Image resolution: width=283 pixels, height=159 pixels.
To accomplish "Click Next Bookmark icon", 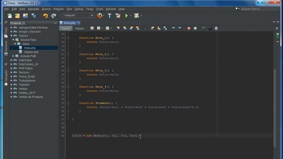I will 159,28.
